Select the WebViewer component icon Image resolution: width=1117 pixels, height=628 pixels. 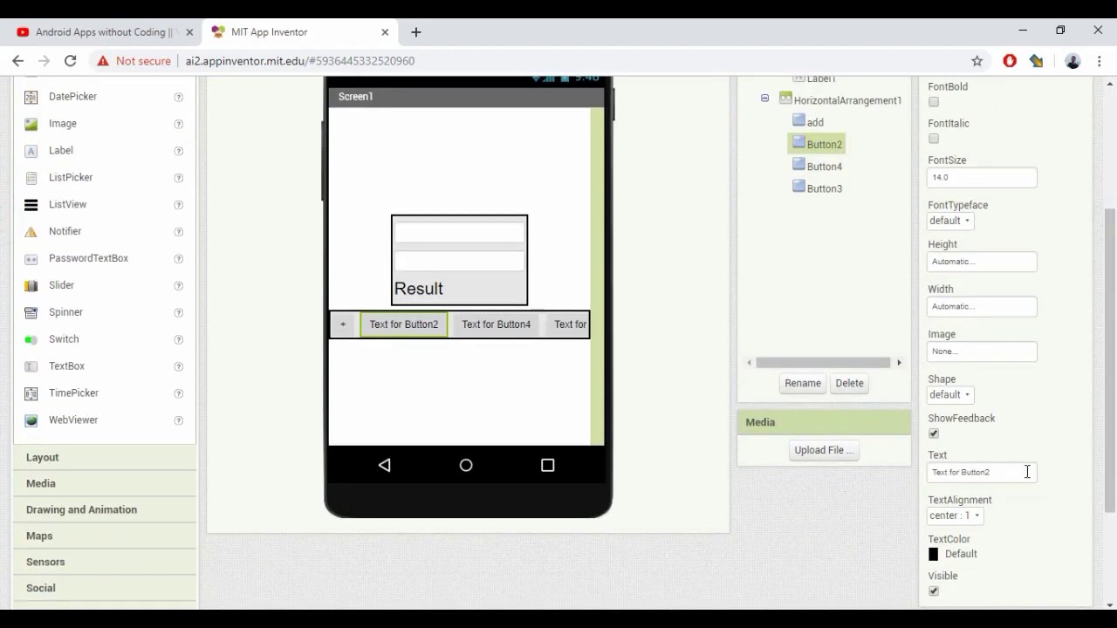coord(31,421)
